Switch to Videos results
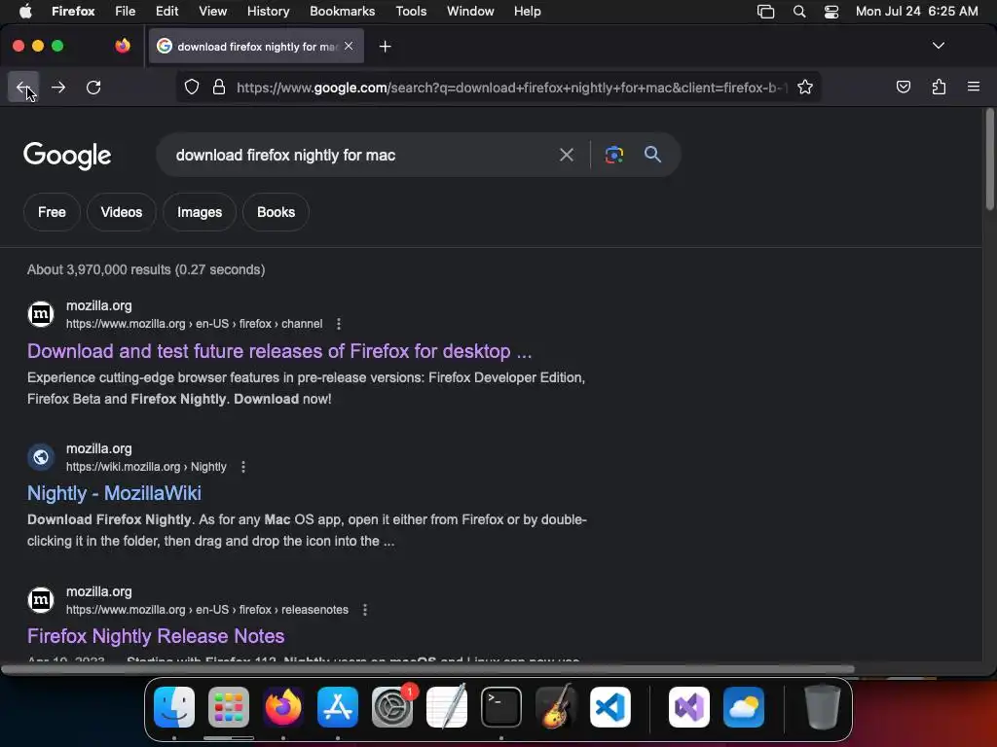The height and width of the screenshot is (747, 997). pyautogui.click(x=122, y=212)
